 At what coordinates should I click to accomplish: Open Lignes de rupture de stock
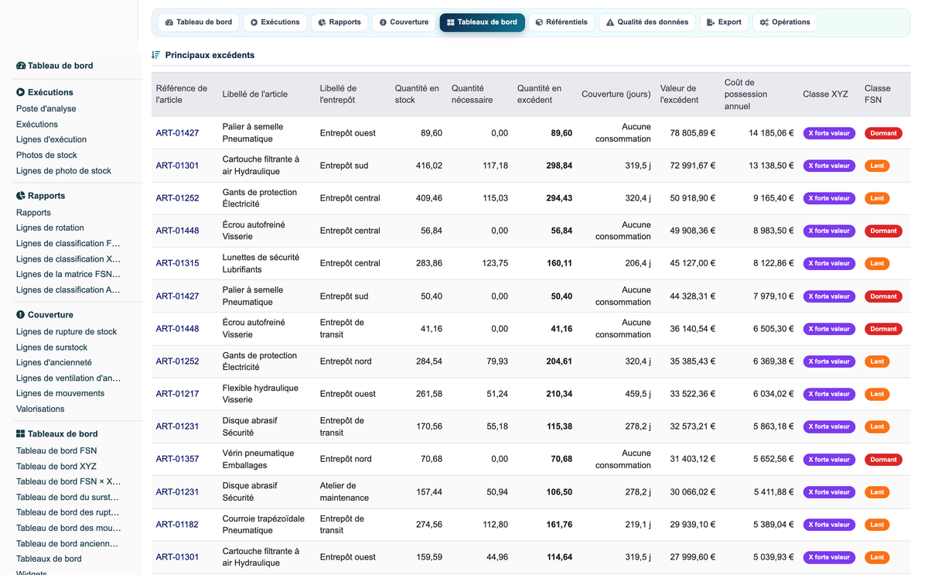tap(67, 332)
